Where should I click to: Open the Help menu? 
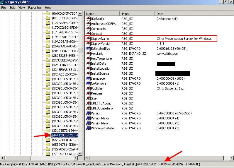point(48,8)
